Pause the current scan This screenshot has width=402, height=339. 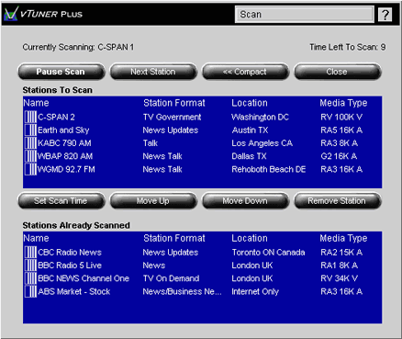[x=61, y=72]
